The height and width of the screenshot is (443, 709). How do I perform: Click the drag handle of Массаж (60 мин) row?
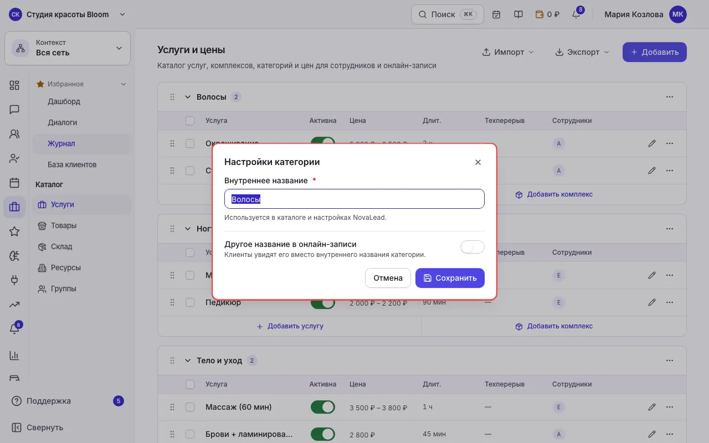tap(172, 407)
